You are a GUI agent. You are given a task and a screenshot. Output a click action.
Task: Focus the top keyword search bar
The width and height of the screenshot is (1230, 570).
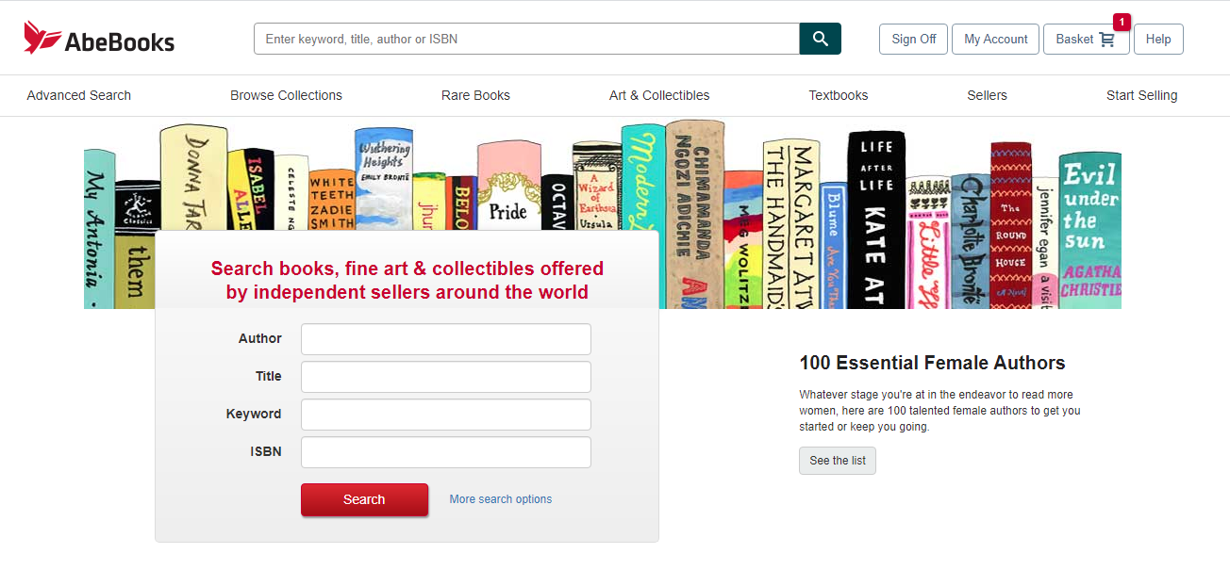point(526,40)
